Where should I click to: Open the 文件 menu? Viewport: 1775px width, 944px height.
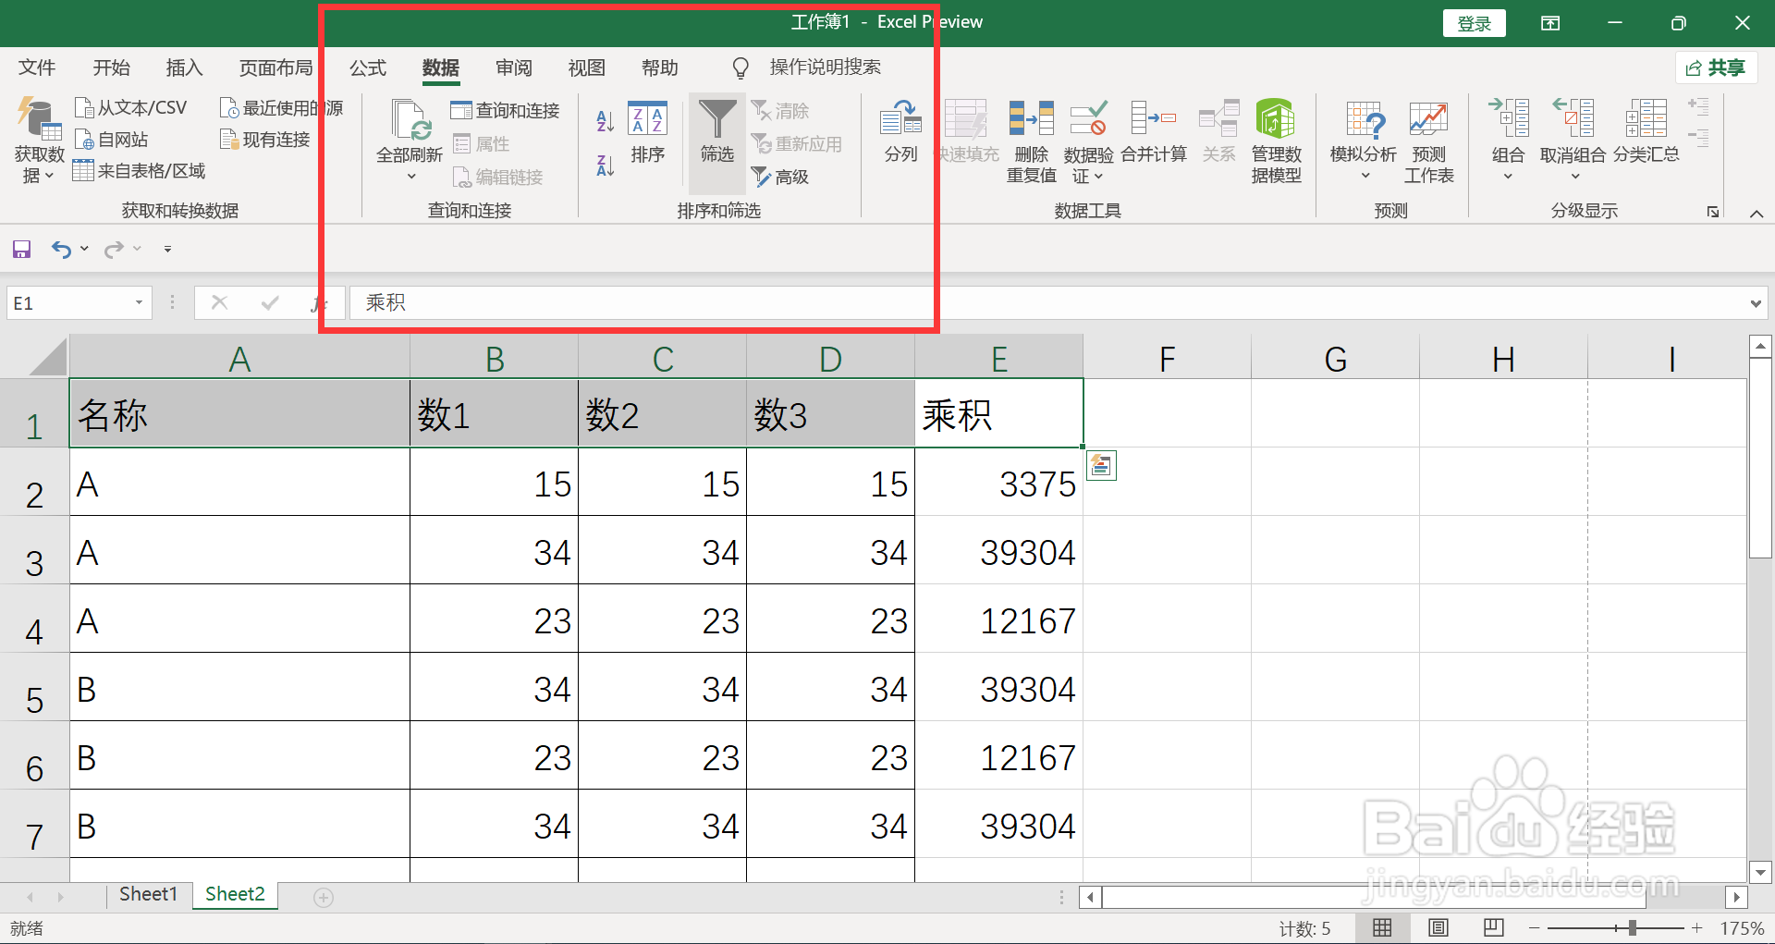coord(37,67)
